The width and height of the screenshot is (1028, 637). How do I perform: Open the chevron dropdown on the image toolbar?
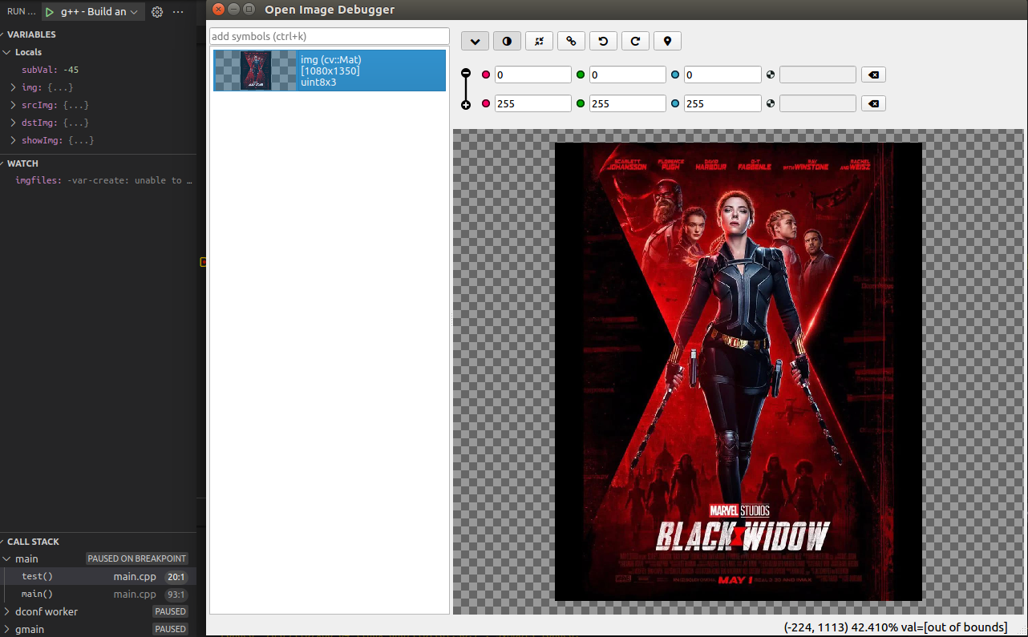coord(475,41)
